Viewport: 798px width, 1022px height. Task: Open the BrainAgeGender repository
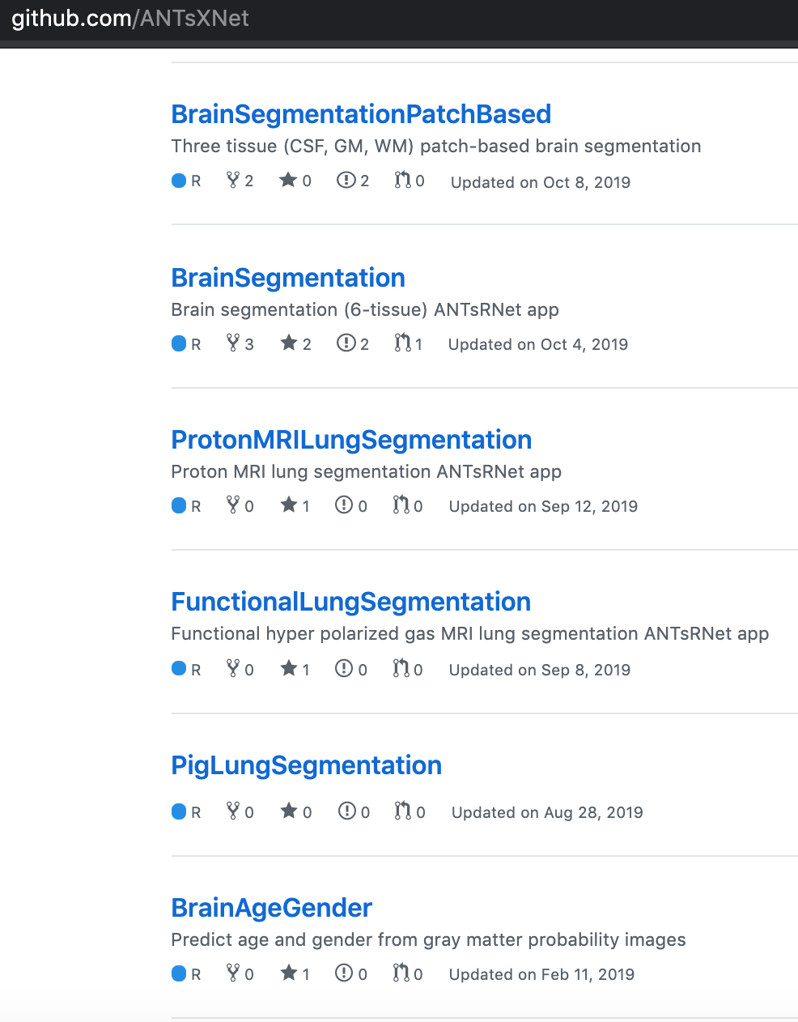271,908
